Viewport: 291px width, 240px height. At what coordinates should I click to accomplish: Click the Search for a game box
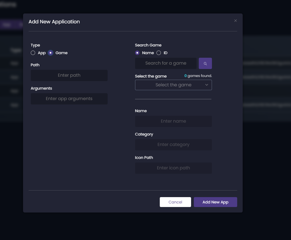(x=166, y=63)
